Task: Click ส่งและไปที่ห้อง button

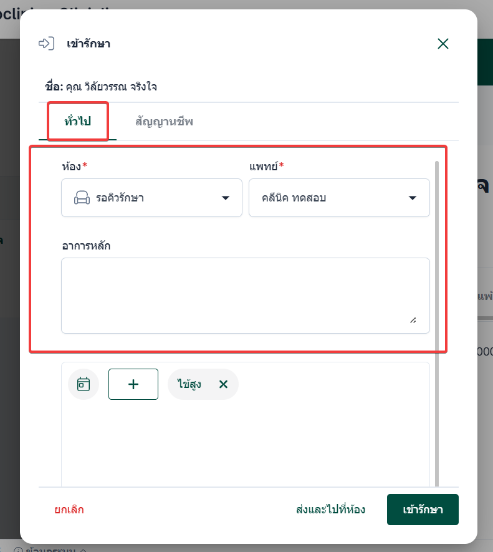Action: tap(330, 510)
